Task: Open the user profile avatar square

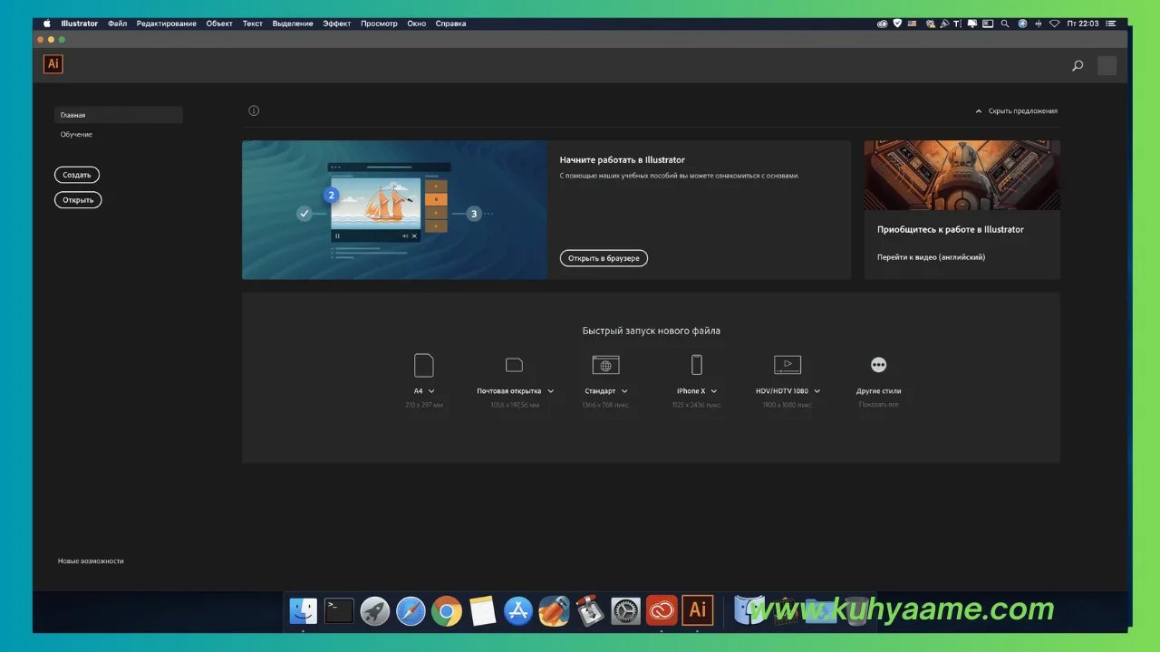Action: pyautogui.click(x=1107, y=65)
